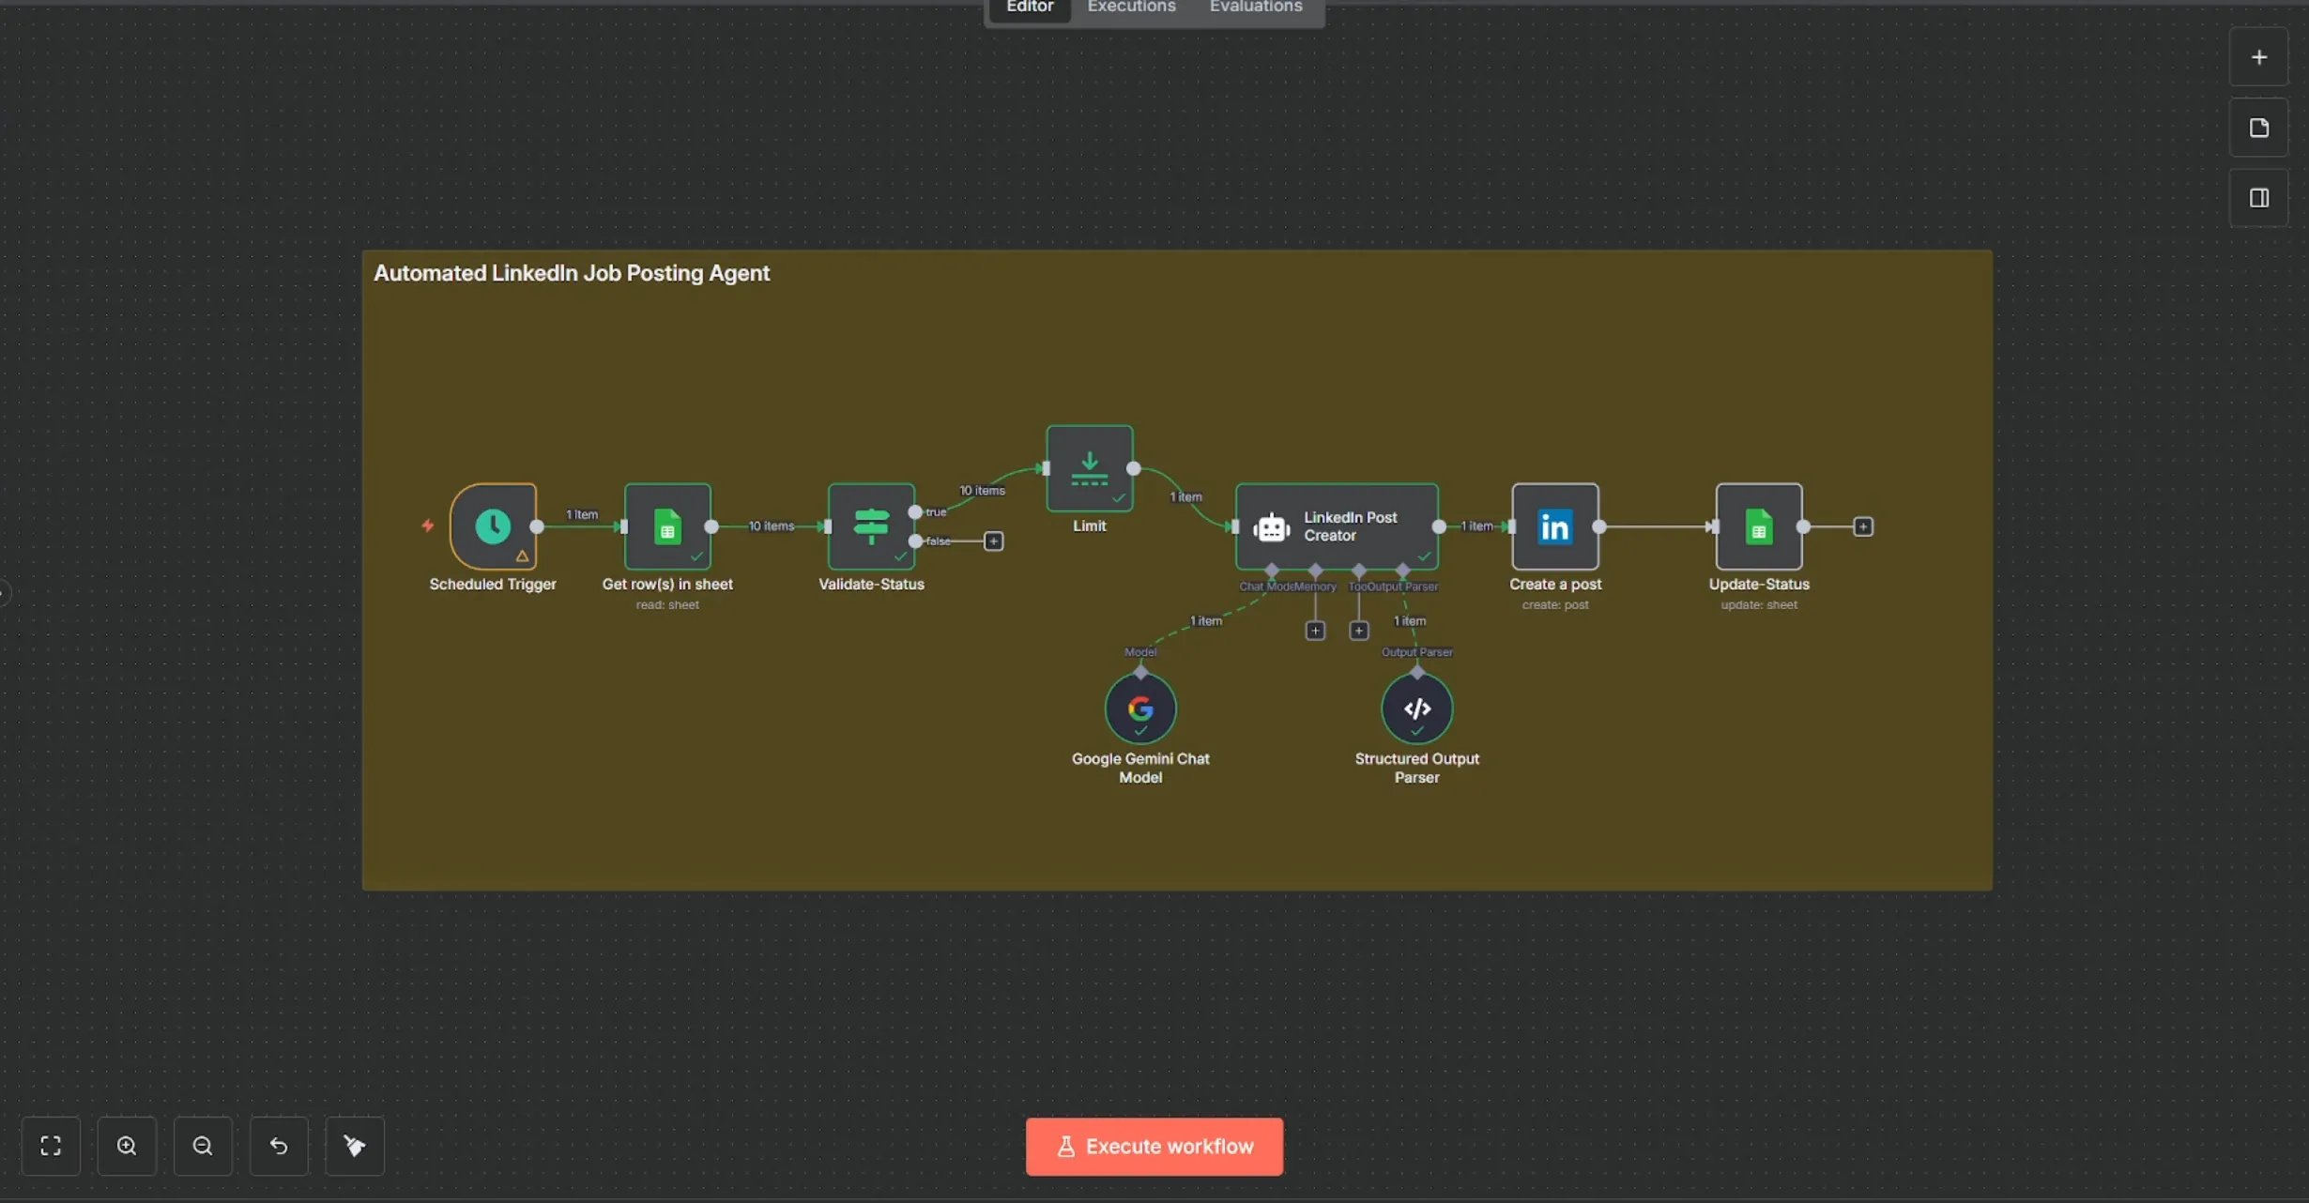Select the Get row(s) in sheet node
This screenshot has width=2309, height=1203.
[667, 526]
